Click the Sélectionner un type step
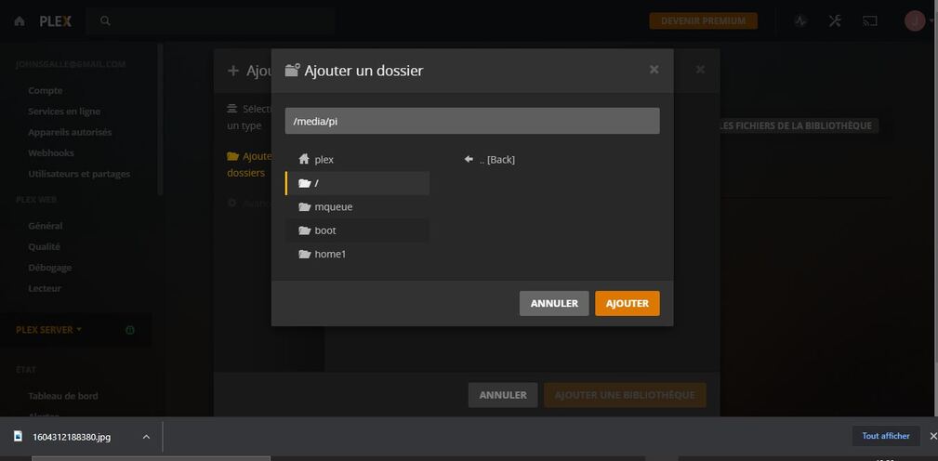This screenshot has width=938, height=461. [249, 117]
